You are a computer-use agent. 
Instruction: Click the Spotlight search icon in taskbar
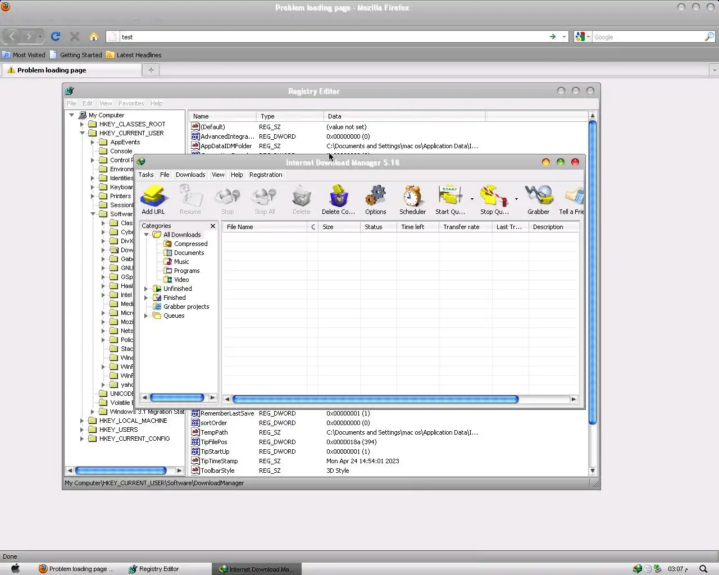[703, 569]
